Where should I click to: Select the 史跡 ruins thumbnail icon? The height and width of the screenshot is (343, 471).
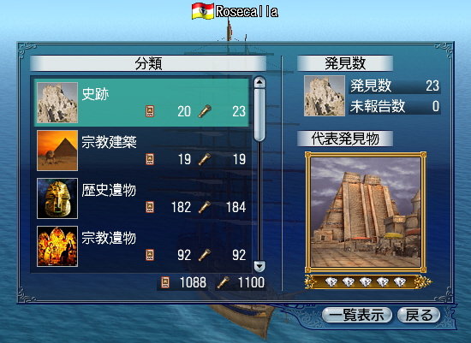pyautogui.click(x=57, y=103)
